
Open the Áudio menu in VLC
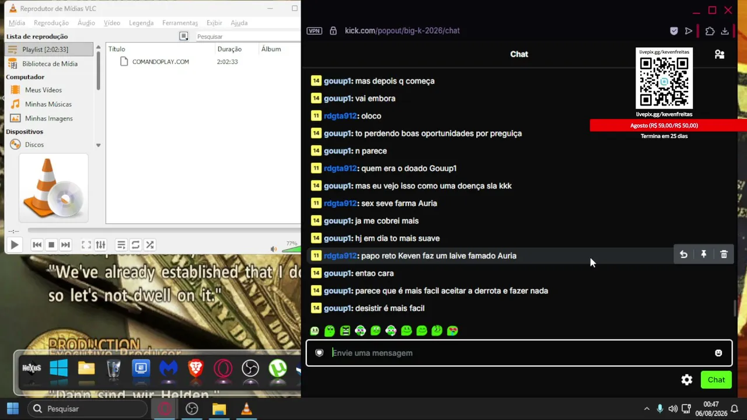pos(86,23)
